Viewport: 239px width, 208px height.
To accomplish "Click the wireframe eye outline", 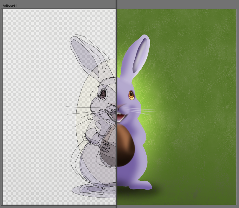I will tap(103, 94).
